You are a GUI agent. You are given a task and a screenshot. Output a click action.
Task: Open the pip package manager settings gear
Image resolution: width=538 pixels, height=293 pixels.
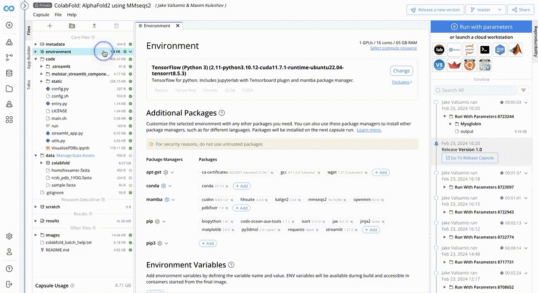[x=158, y=221]
